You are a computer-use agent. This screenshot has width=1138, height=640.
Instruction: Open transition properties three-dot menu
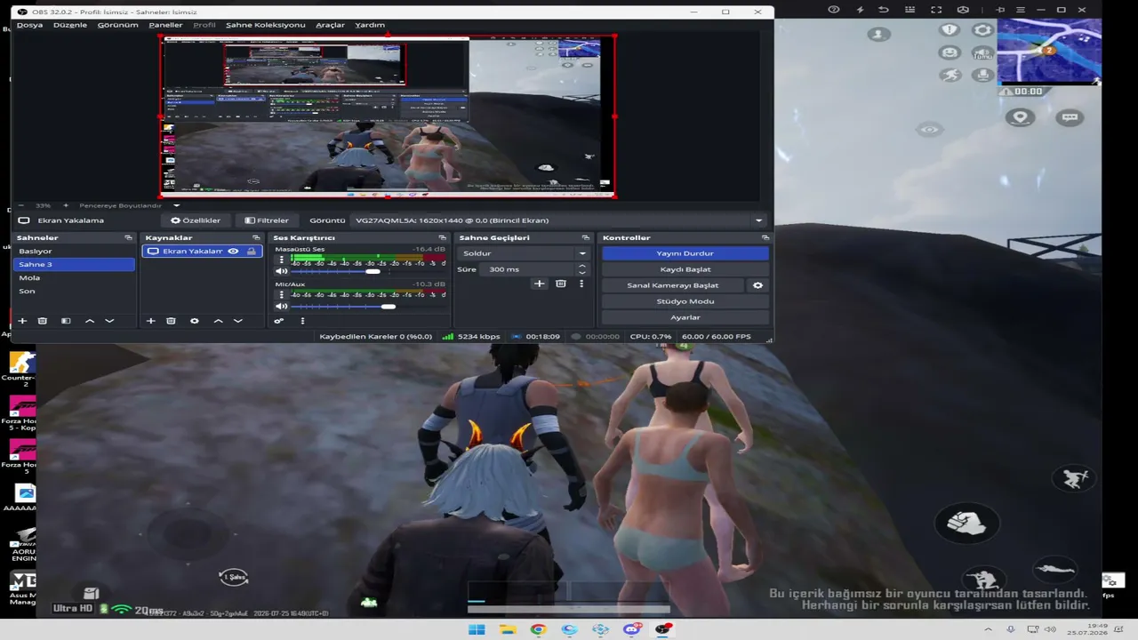(x=581, y=284)
